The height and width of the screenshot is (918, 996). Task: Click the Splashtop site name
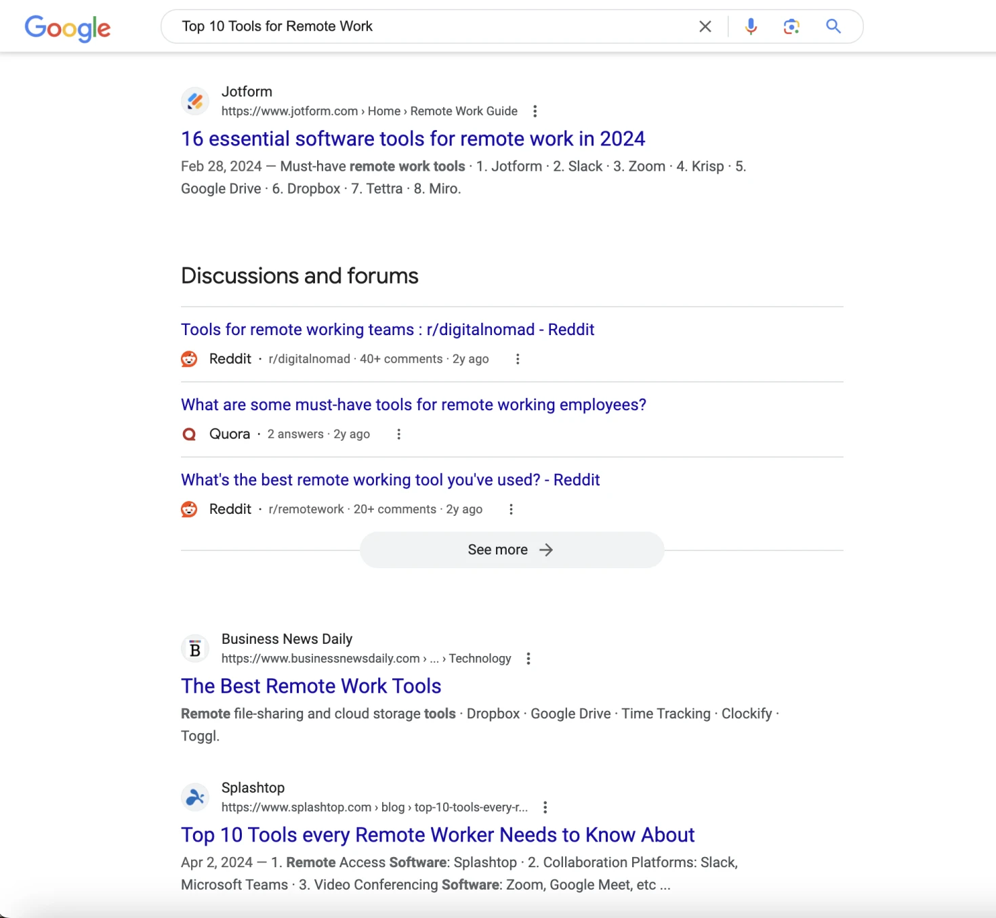[x=253, y=788]
